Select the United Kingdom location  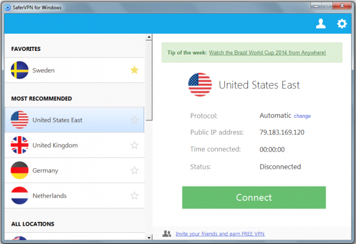click(x=75, y=145)
